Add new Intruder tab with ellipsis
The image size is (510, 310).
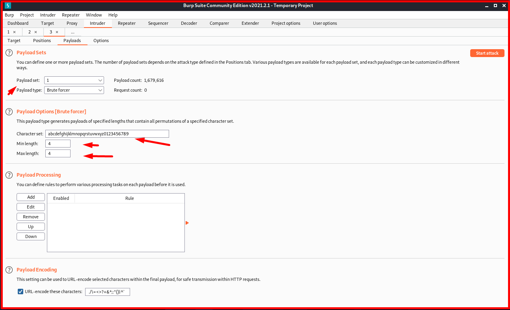(73, 32)
